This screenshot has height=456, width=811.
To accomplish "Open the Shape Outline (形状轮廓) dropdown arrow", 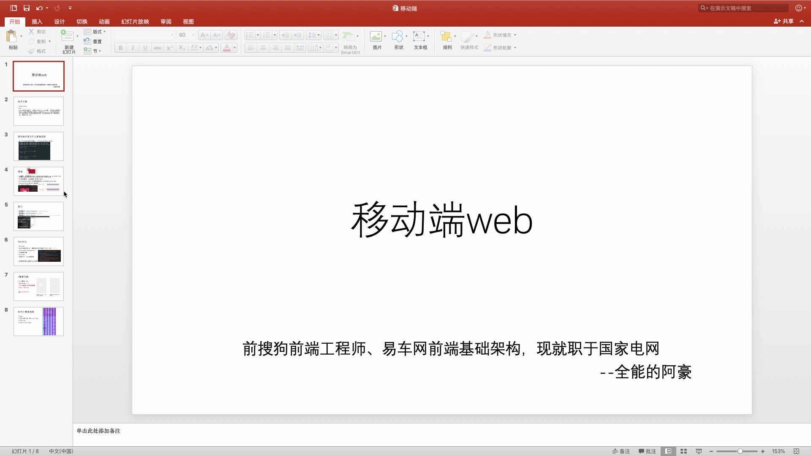I will click(515, 48).
